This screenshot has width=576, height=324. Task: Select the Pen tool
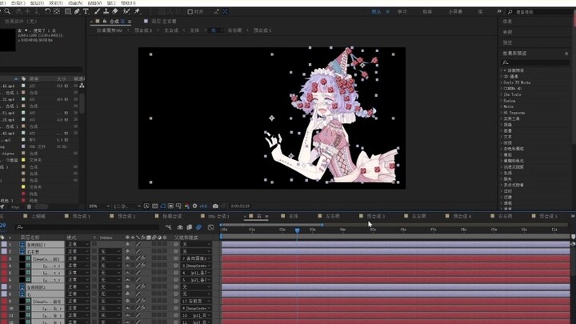click(x=77, y=11)
